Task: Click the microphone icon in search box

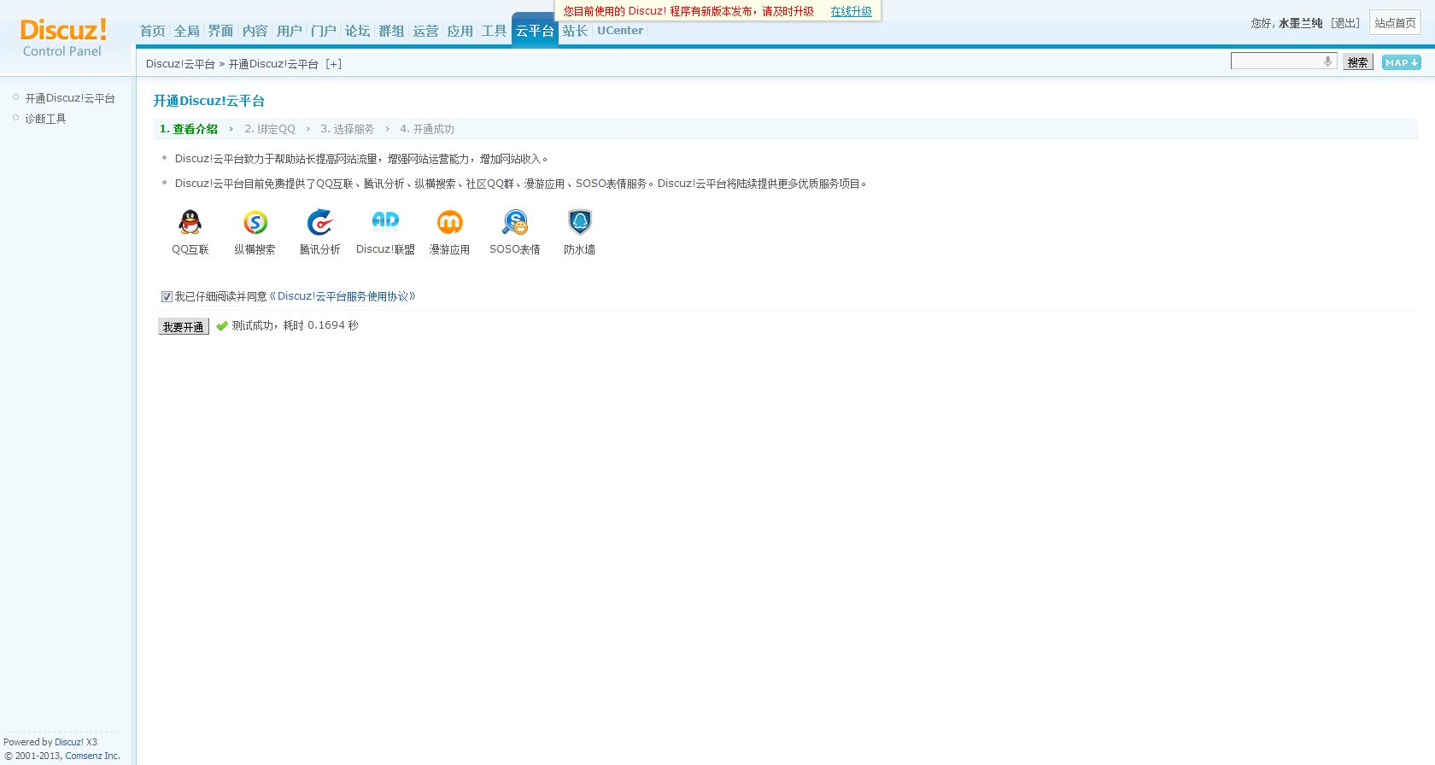Action: pos(1327,61)
